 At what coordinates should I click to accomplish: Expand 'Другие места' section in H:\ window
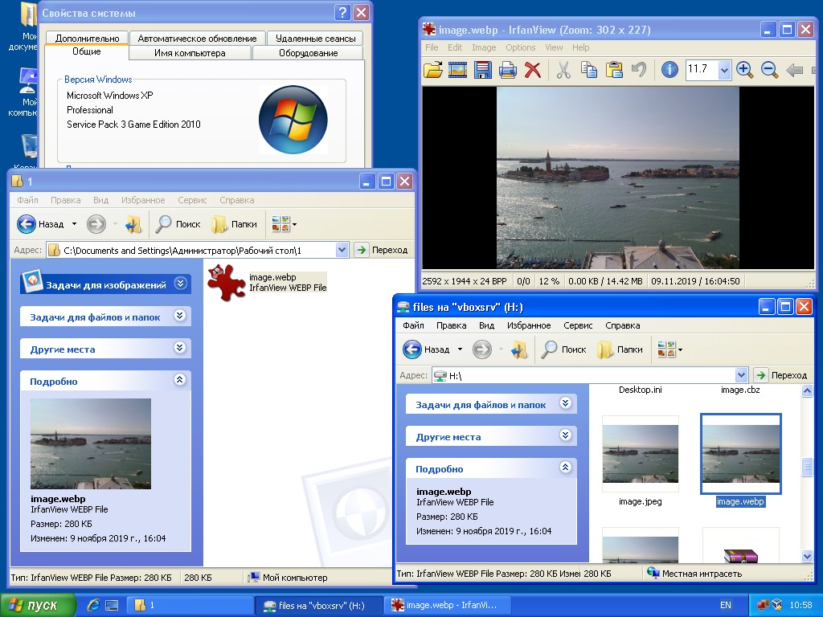point(565,435)
